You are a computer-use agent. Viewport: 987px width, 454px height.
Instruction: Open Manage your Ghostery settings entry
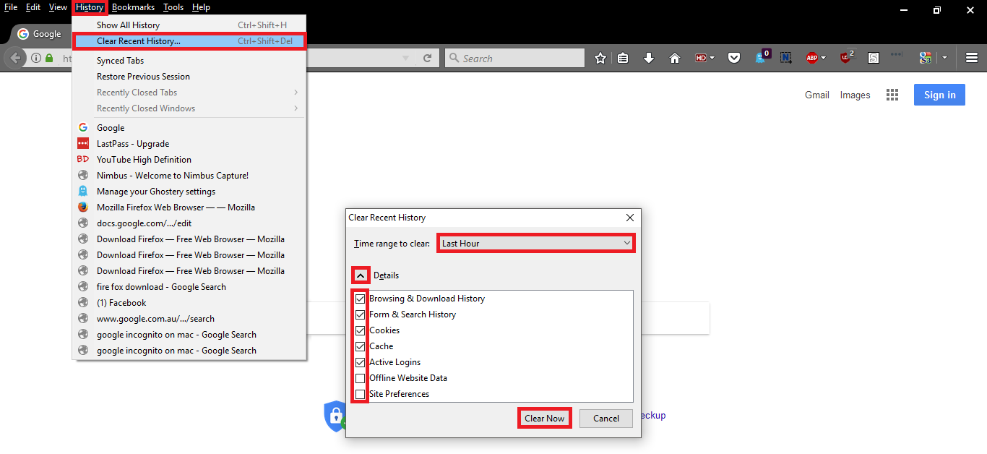coord(189,192)
